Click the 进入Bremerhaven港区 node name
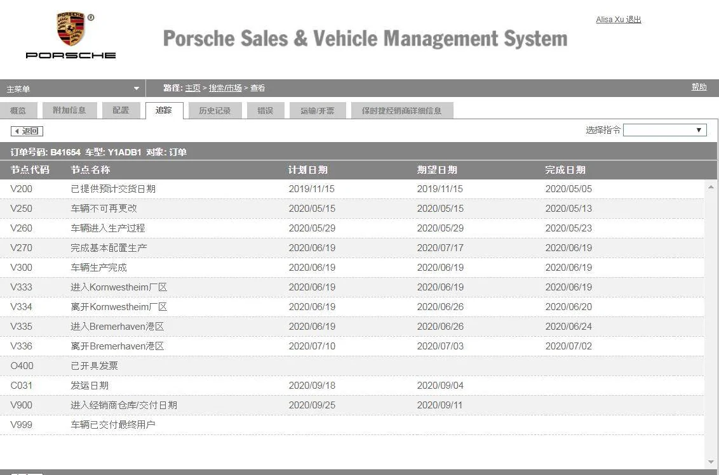The width and height of the screenshot is (719, 475). tap(118, 327)
